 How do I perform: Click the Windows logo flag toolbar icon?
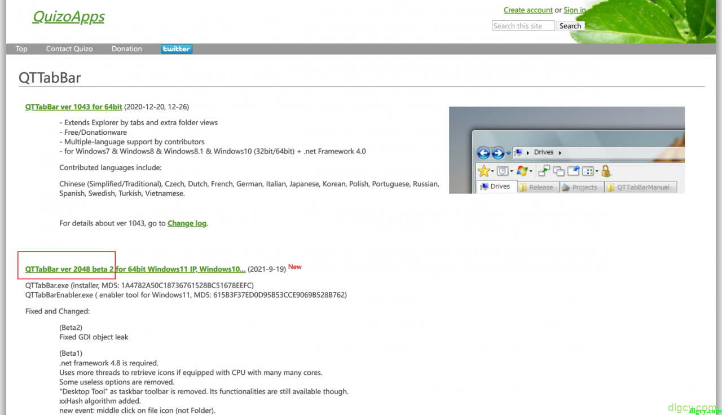tap(521, 171)
